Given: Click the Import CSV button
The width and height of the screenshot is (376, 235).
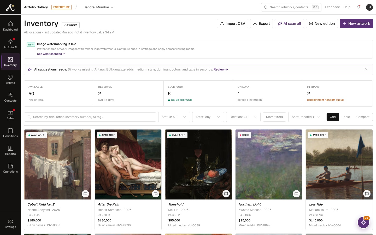Looking at the screenshot, I should (232, 23).
